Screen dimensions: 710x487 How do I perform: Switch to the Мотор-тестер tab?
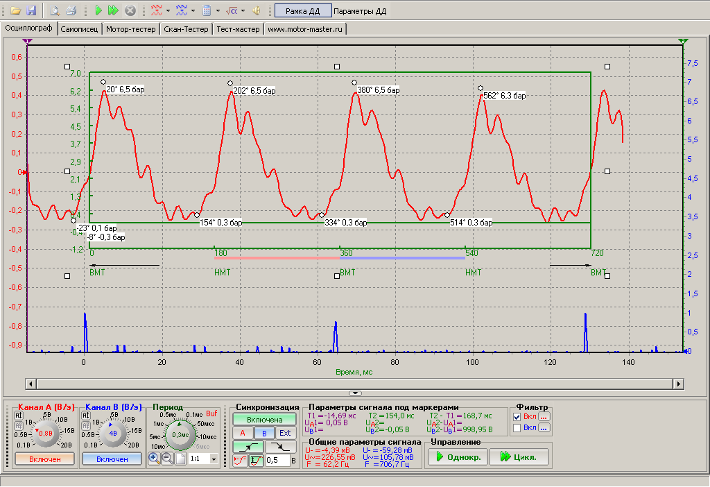coord(131,29)
